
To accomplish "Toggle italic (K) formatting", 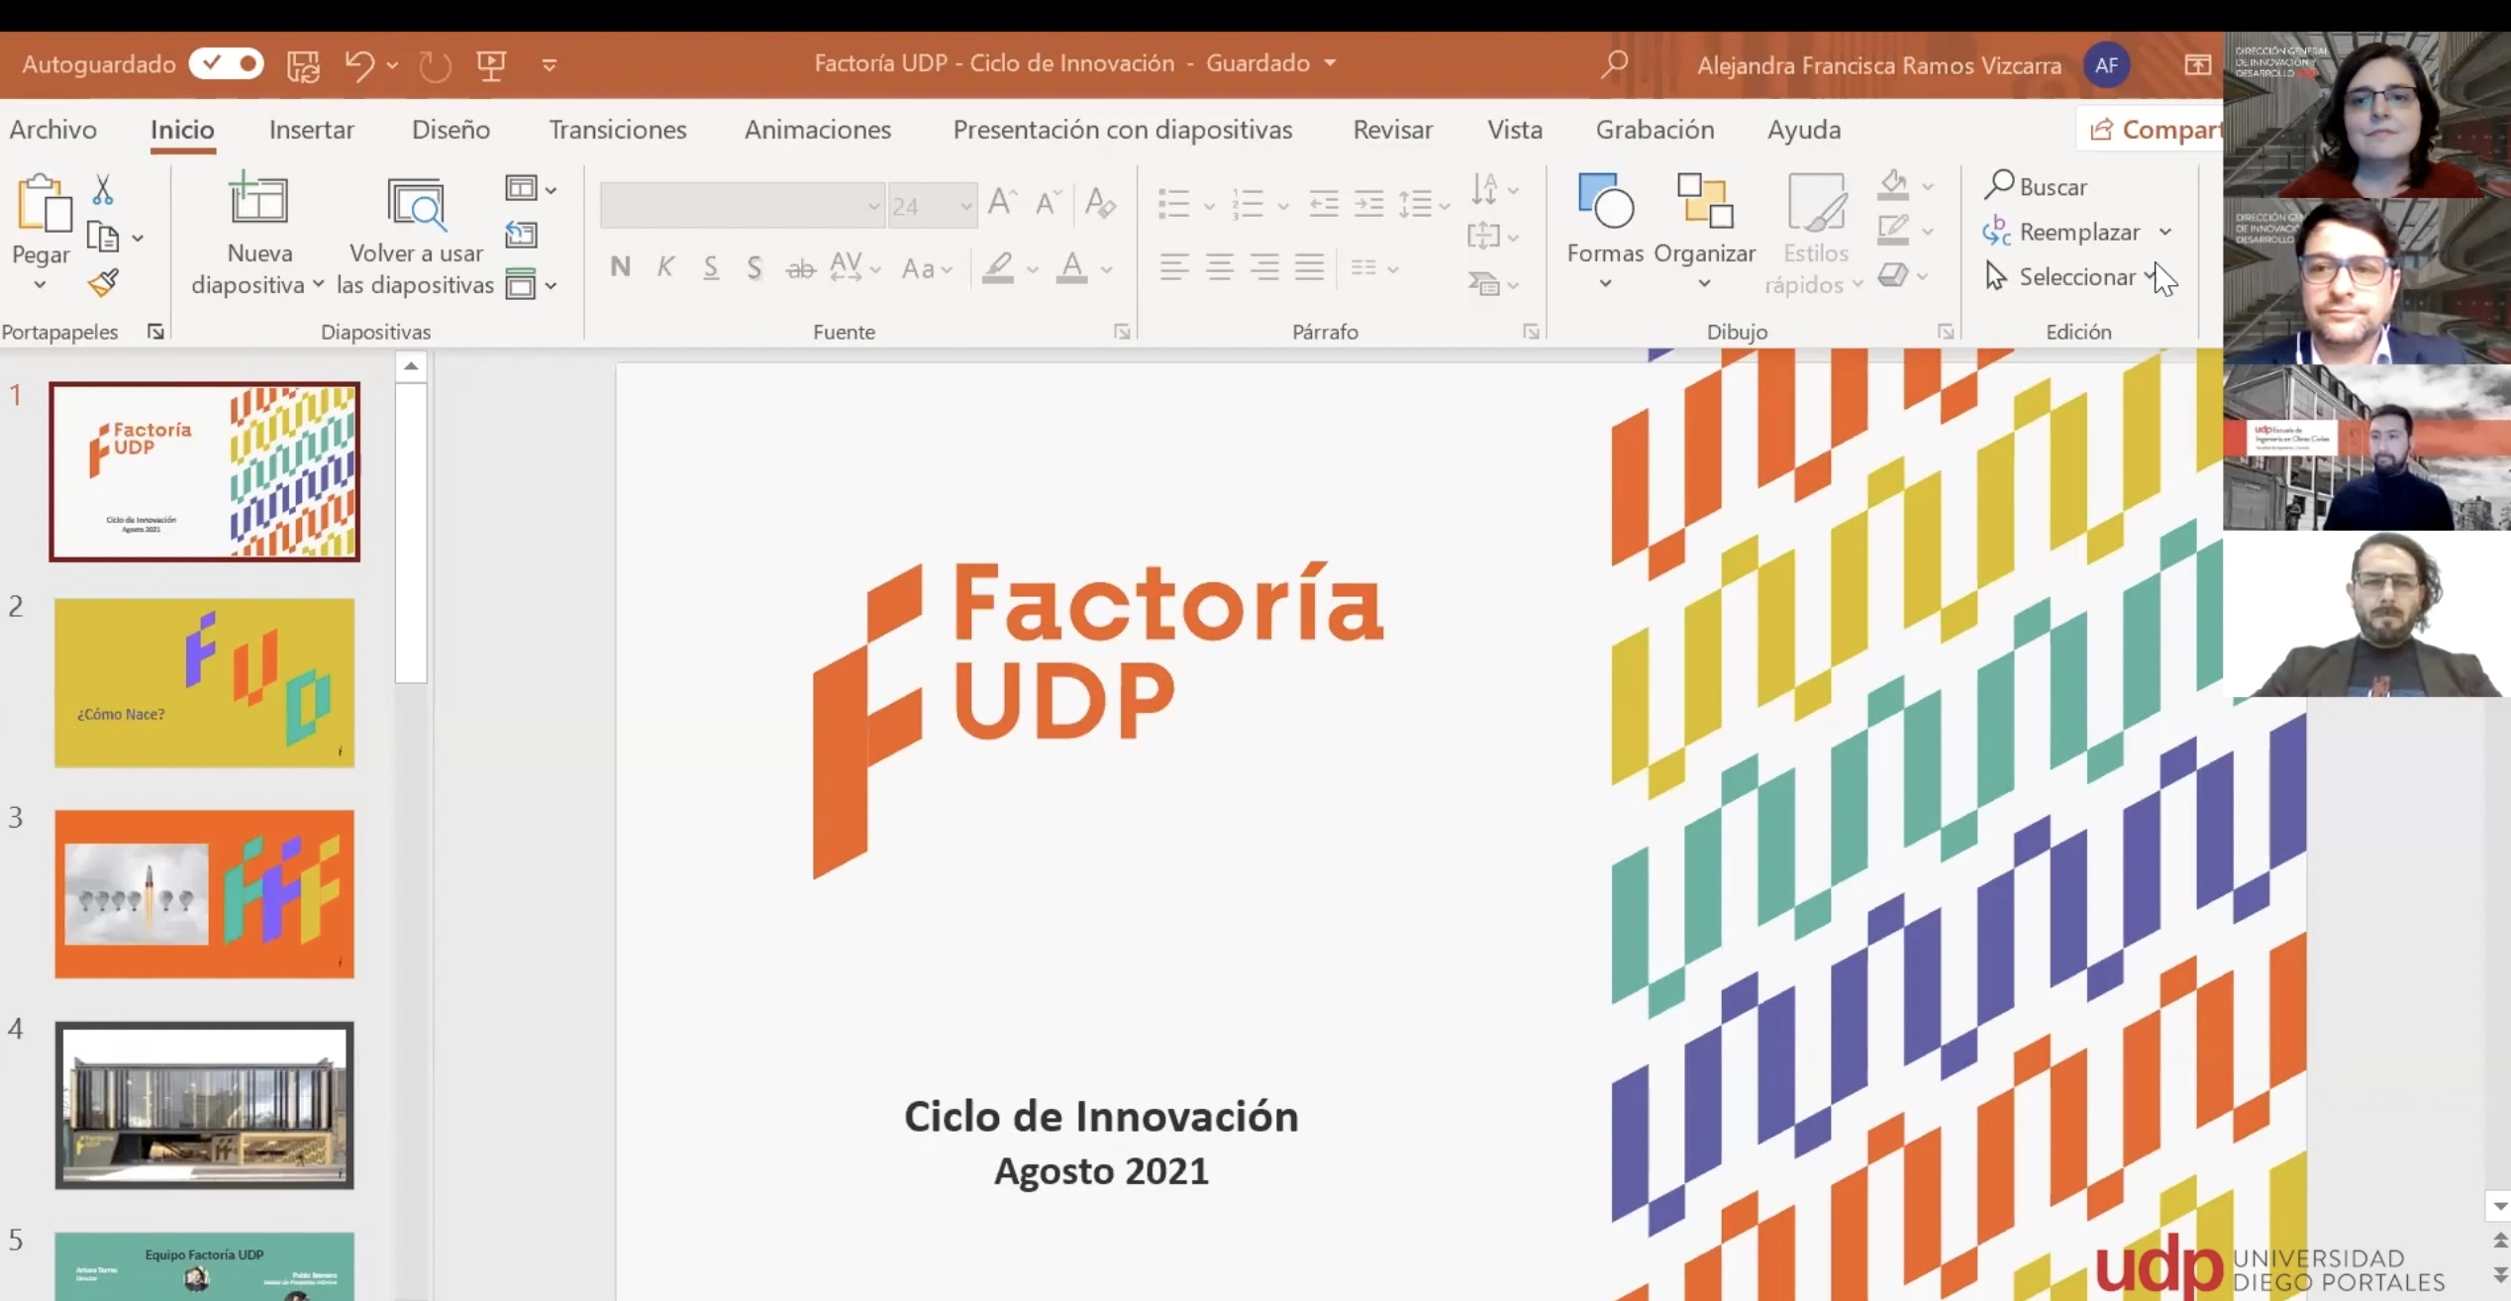I will point(665,267).
